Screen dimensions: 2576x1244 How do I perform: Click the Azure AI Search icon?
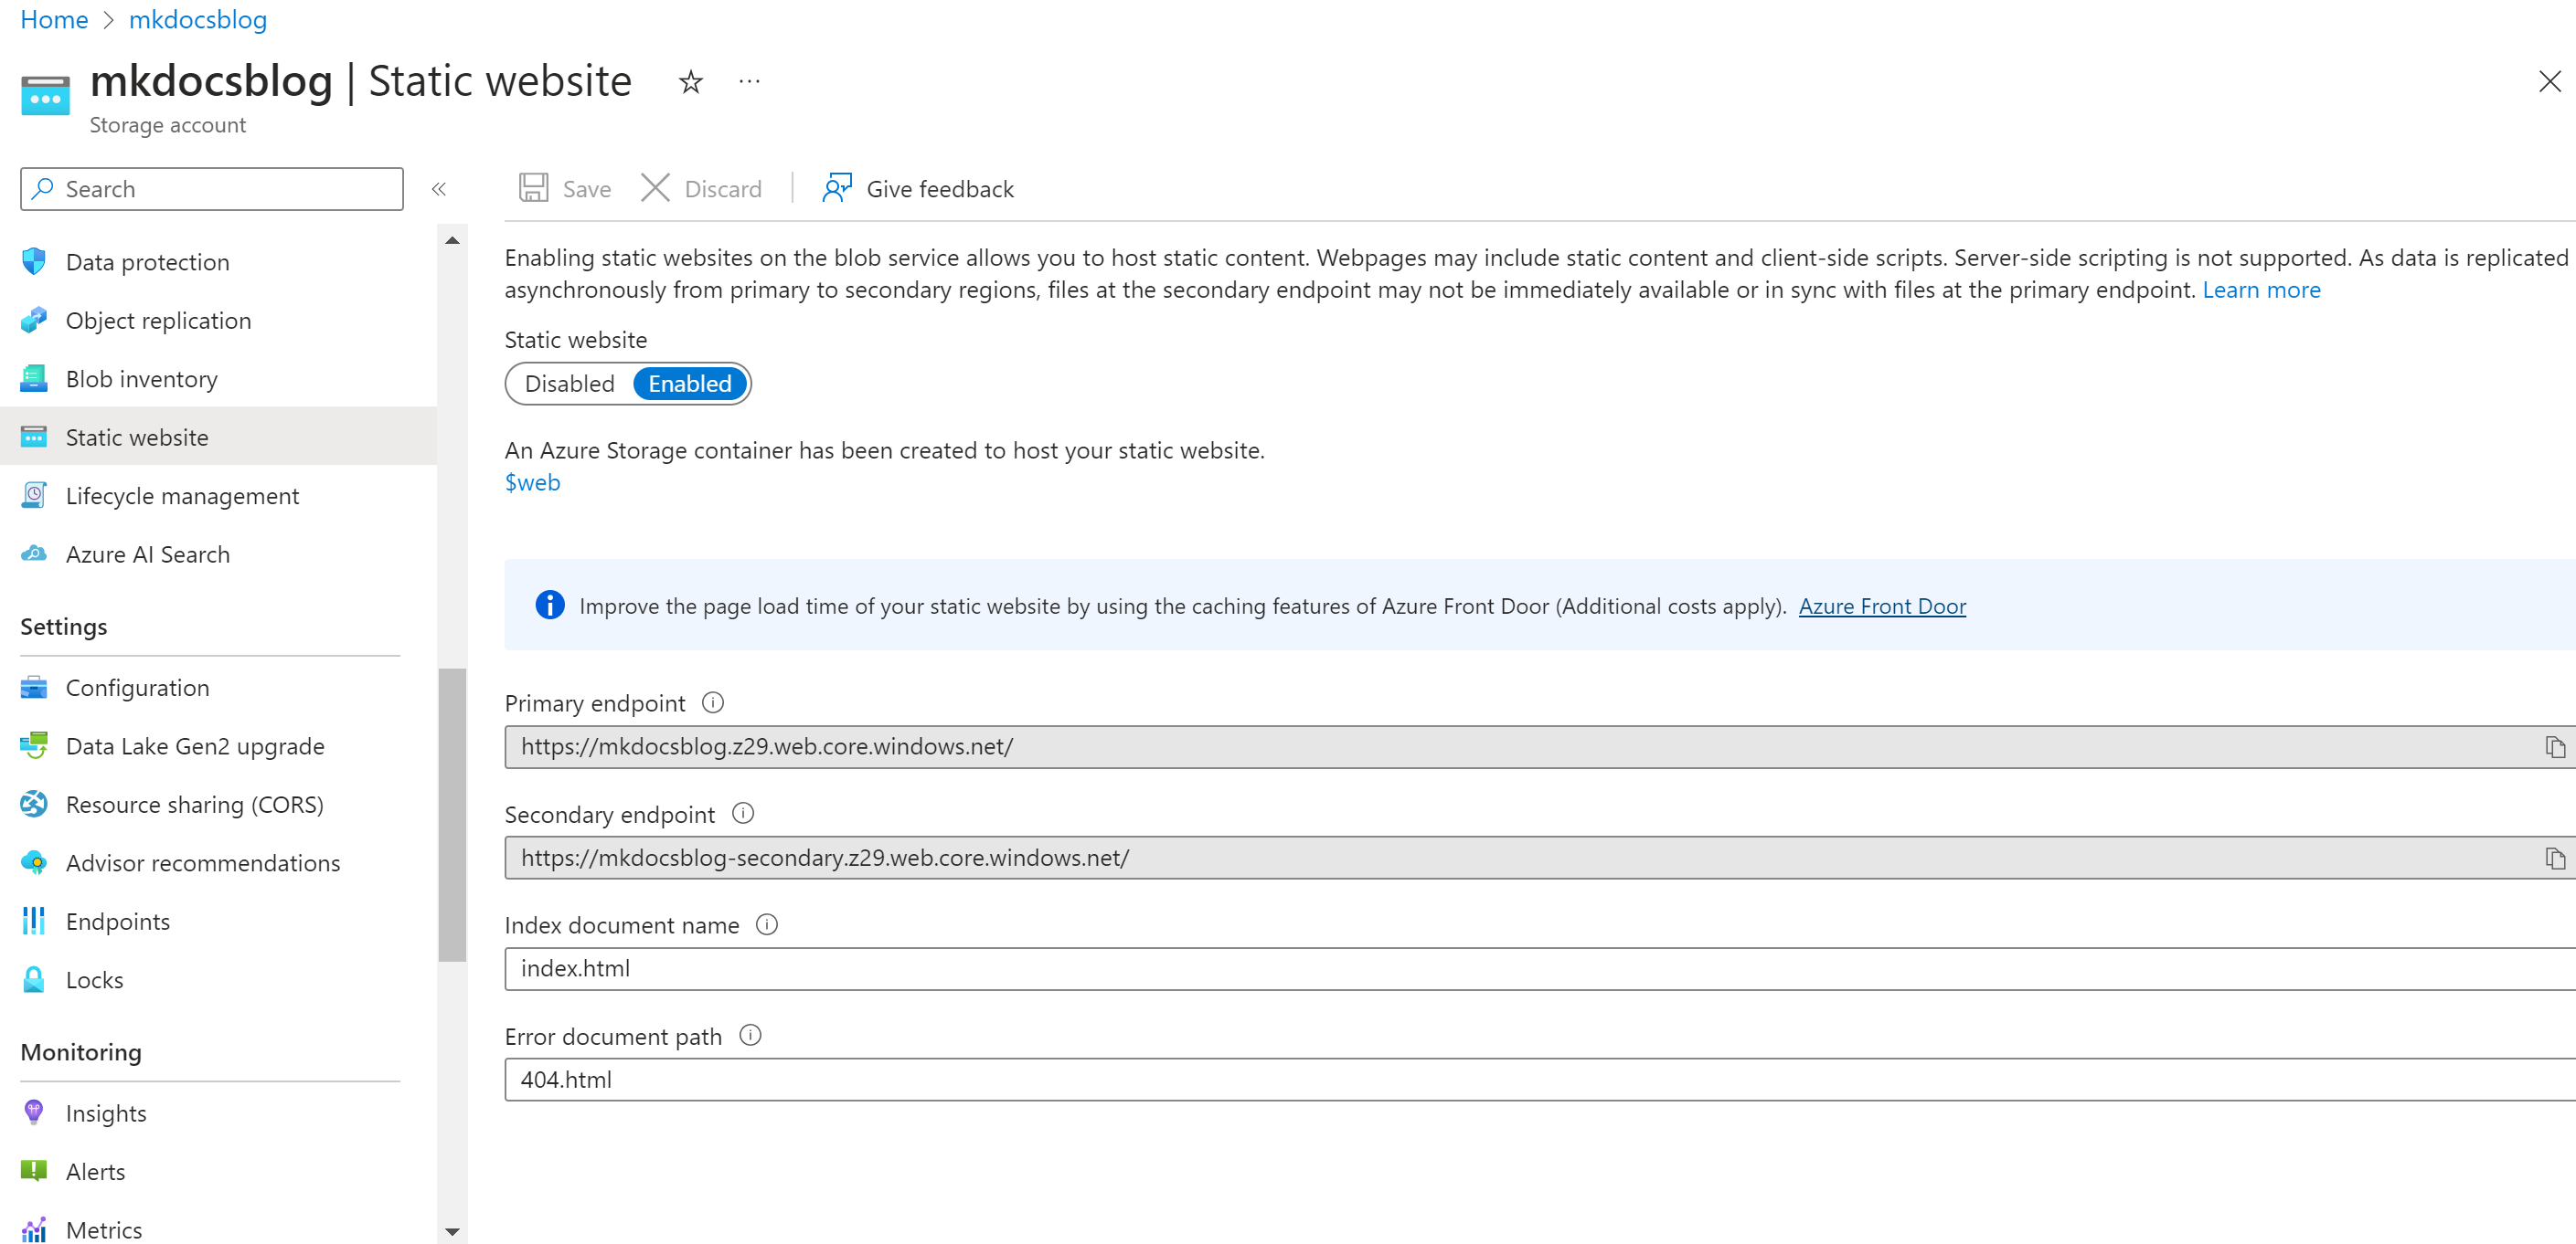[x=34, y=554]
